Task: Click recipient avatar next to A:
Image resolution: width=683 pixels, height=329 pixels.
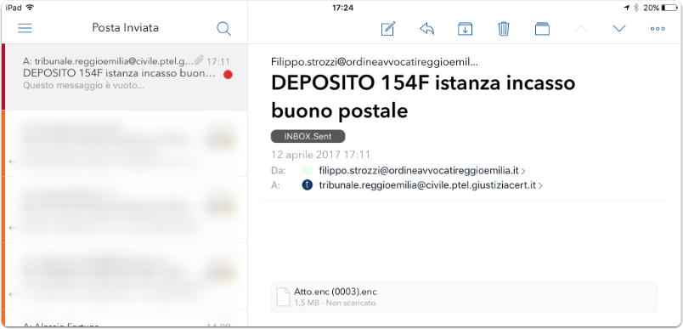Action: point(307,185)
